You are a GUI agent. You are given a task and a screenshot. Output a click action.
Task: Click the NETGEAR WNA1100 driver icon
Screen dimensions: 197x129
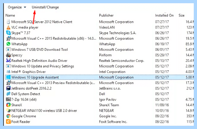pyautogui.click(x=8, y=110)
